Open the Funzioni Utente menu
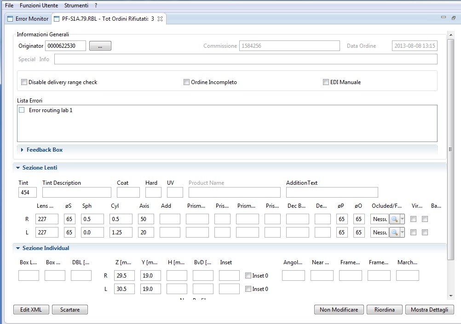This screenshot has width=461, height=324. [39, 6]
